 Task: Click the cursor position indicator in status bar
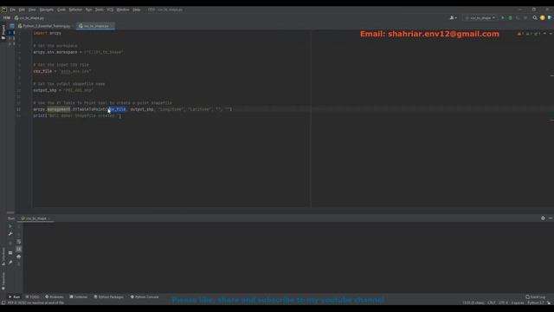pos(473,302)
